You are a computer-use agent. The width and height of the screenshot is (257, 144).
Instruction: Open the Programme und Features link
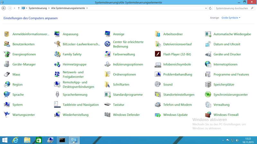(231, 75)
